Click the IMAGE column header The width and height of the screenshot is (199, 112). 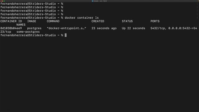(32, 21)
